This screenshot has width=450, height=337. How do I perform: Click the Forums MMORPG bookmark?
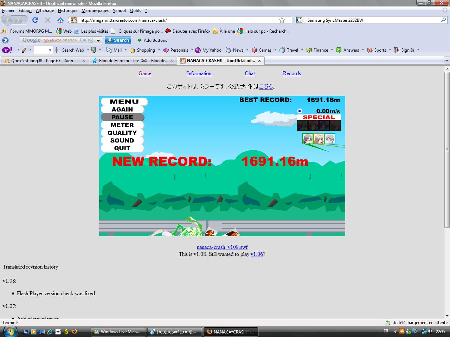tap(27, 31)
